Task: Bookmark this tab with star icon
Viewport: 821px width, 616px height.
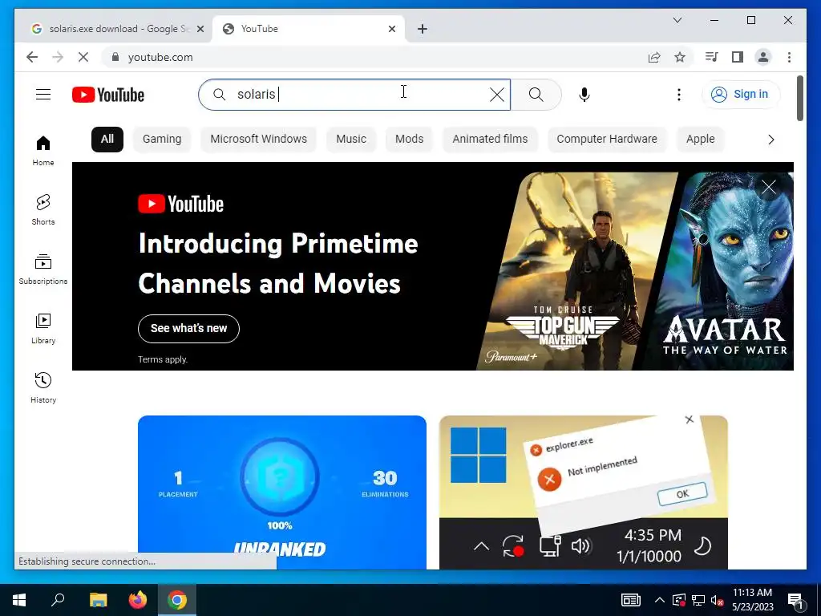Action: pos(680,57)
